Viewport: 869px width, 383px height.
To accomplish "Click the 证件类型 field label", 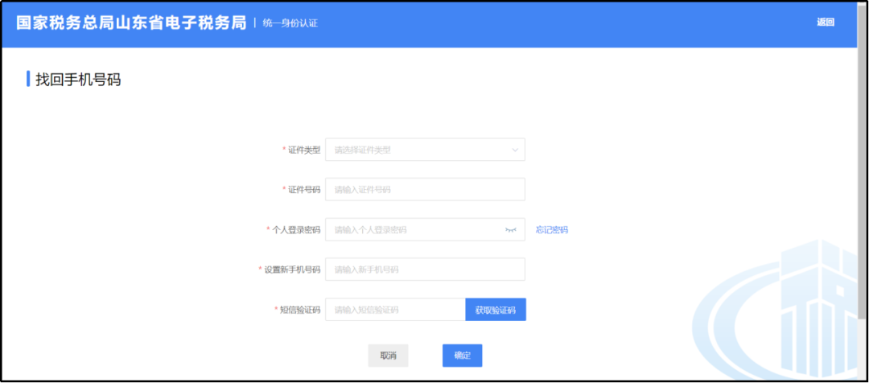I will [x=303, y=150].
